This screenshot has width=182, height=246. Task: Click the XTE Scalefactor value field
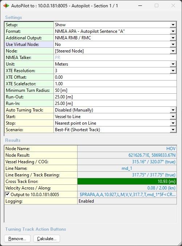tap(115, 84)
